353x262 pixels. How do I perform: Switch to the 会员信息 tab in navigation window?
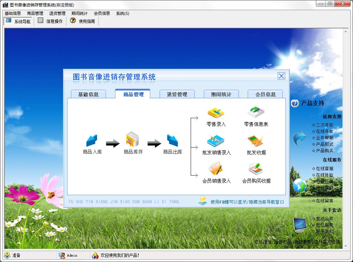pyautogui.click(x=265, y=94)
